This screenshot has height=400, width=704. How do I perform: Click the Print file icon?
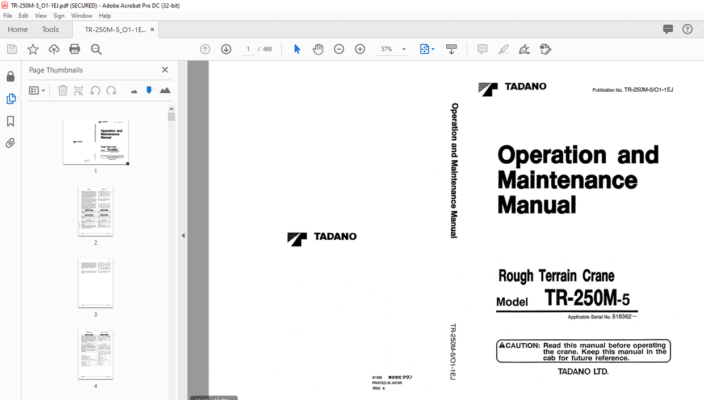(x=74, y=49)
